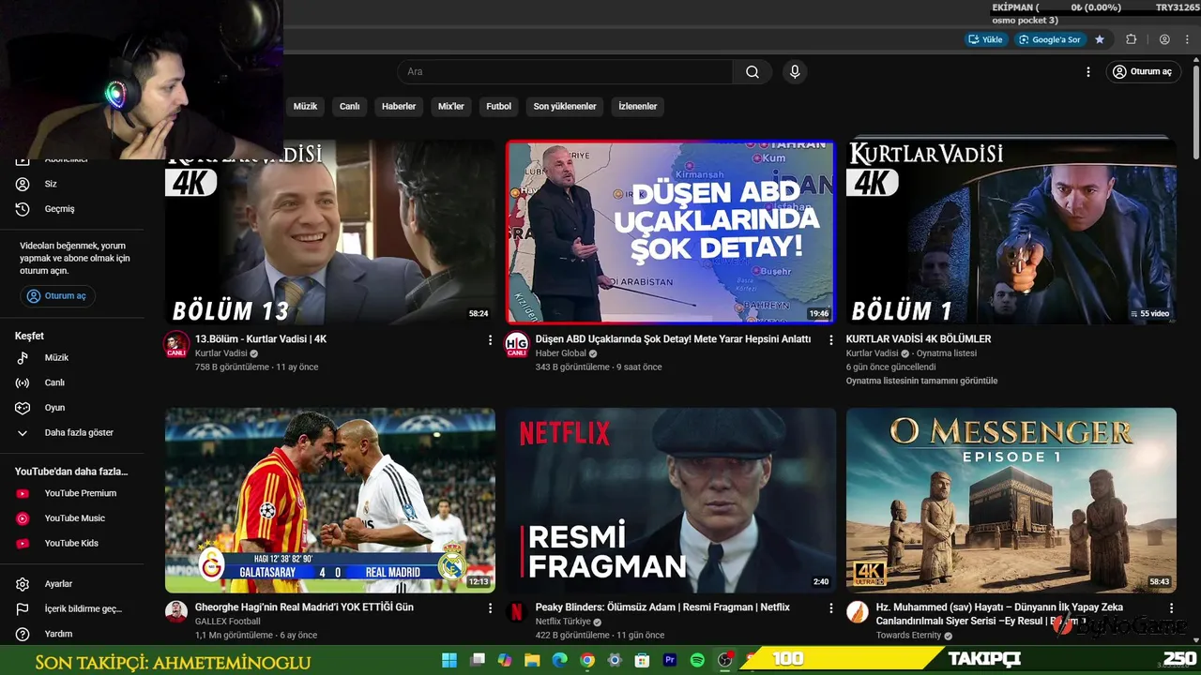Open the Chrome profile avatar icon
Image resolution: width=1201 pixels, height=675 pixels.
pyautogui.click(x=1164, y=39)
